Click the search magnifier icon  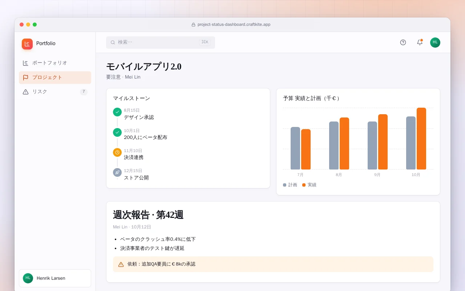[113, 43]
